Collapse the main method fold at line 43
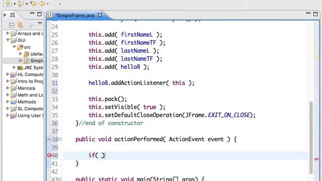 60,179
